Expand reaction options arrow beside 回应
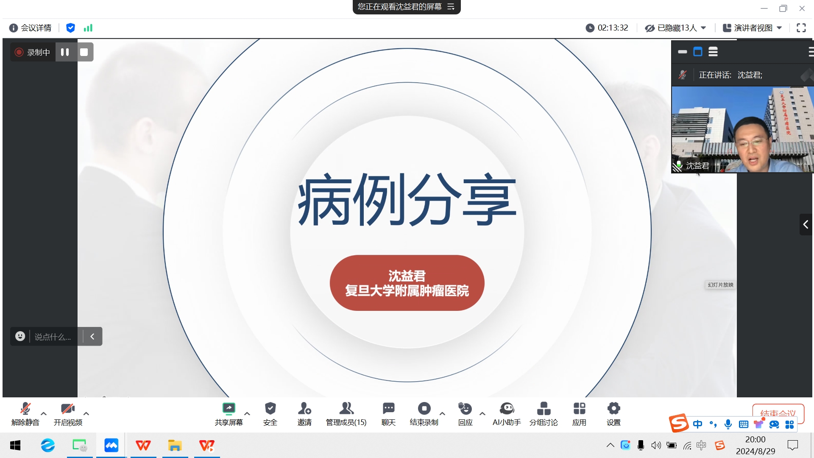814x458 pixels. coord(482,413)
